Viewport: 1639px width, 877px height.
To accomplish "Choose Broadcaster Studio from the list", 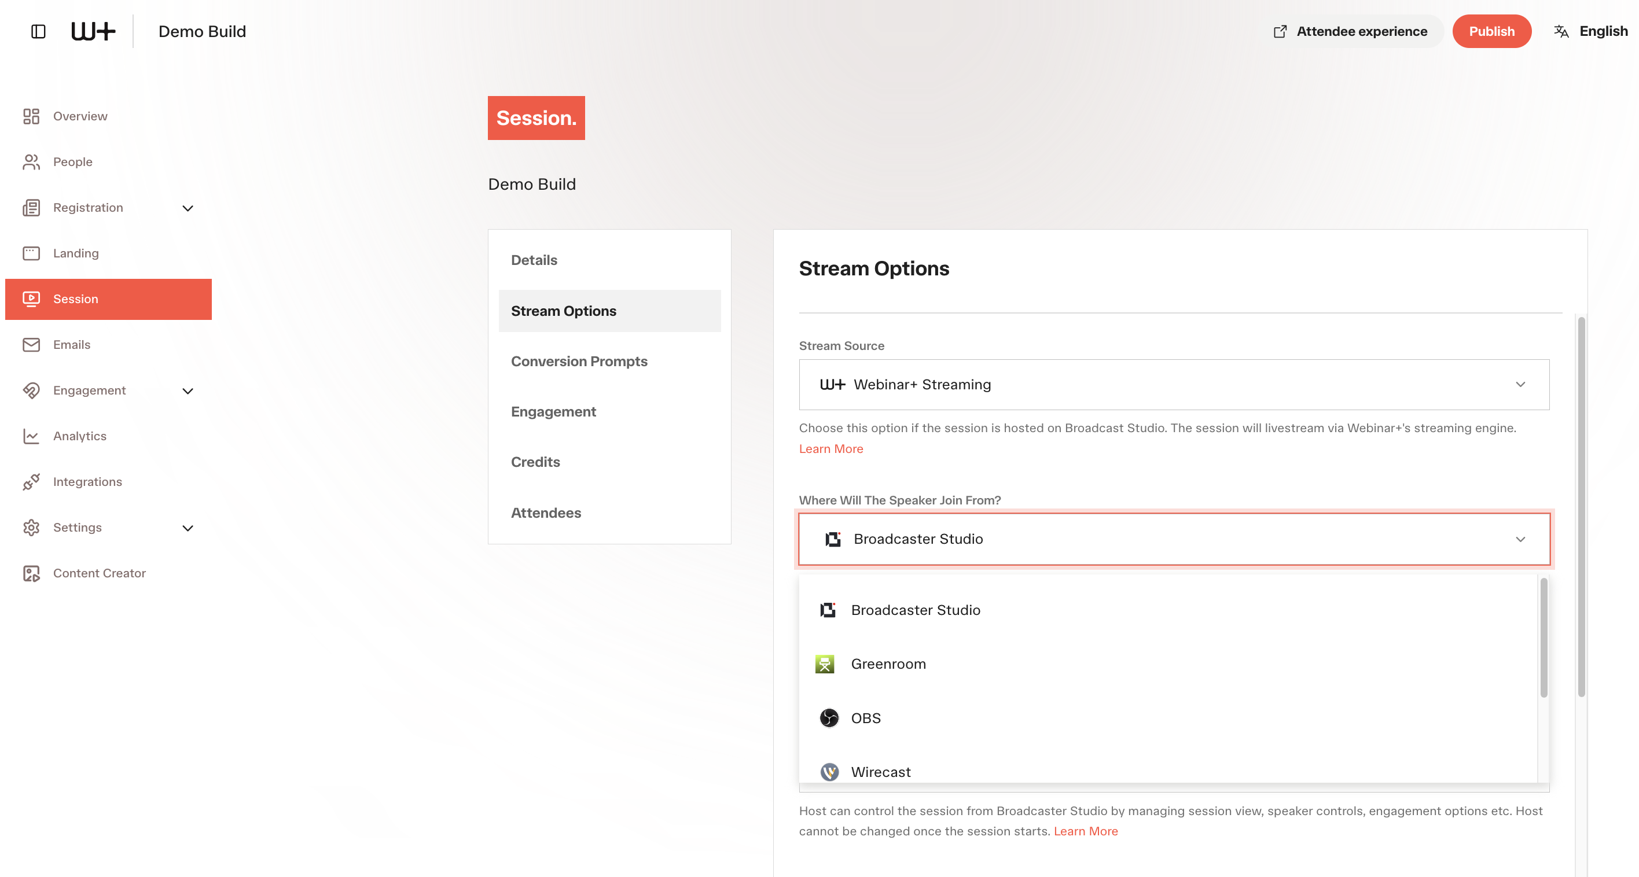I will 1167,610.
